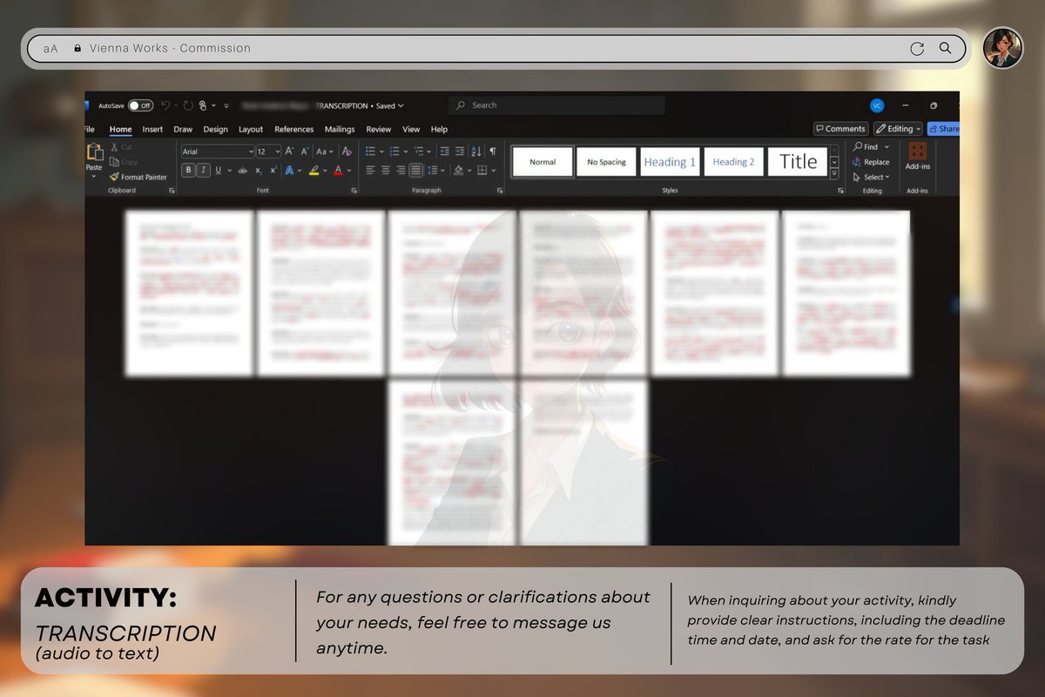Open the References ribbon tab
Viewport: 1045px width, 697px height.
[293, 129]
